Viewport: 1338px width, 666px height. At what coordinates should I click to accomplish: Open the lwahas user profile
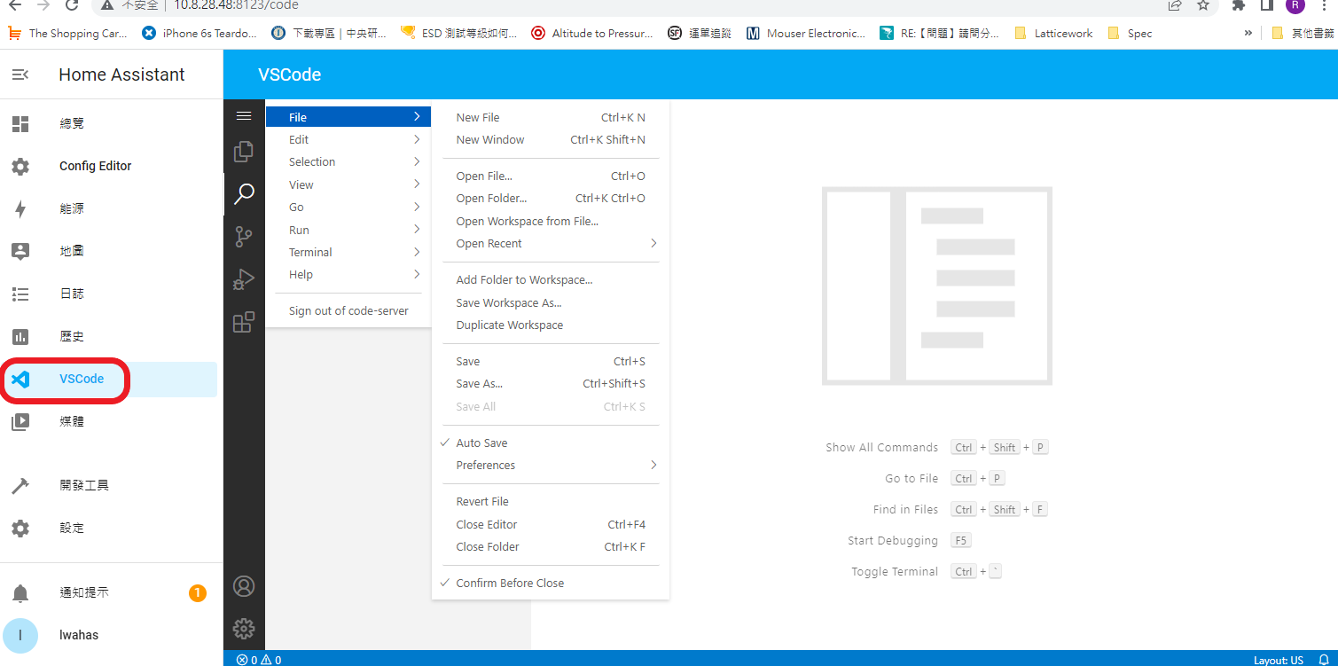pos(111,635)
